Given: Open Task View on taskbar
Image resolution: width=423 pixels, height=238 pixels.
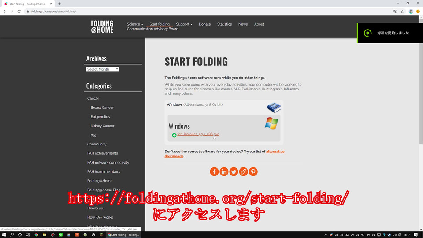Looking at the screenshot, I should click(27, 235).
